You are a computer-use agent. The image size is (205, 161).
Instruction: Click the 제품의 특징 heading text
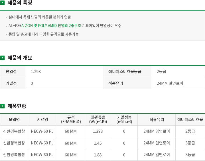tap(20, 3)
